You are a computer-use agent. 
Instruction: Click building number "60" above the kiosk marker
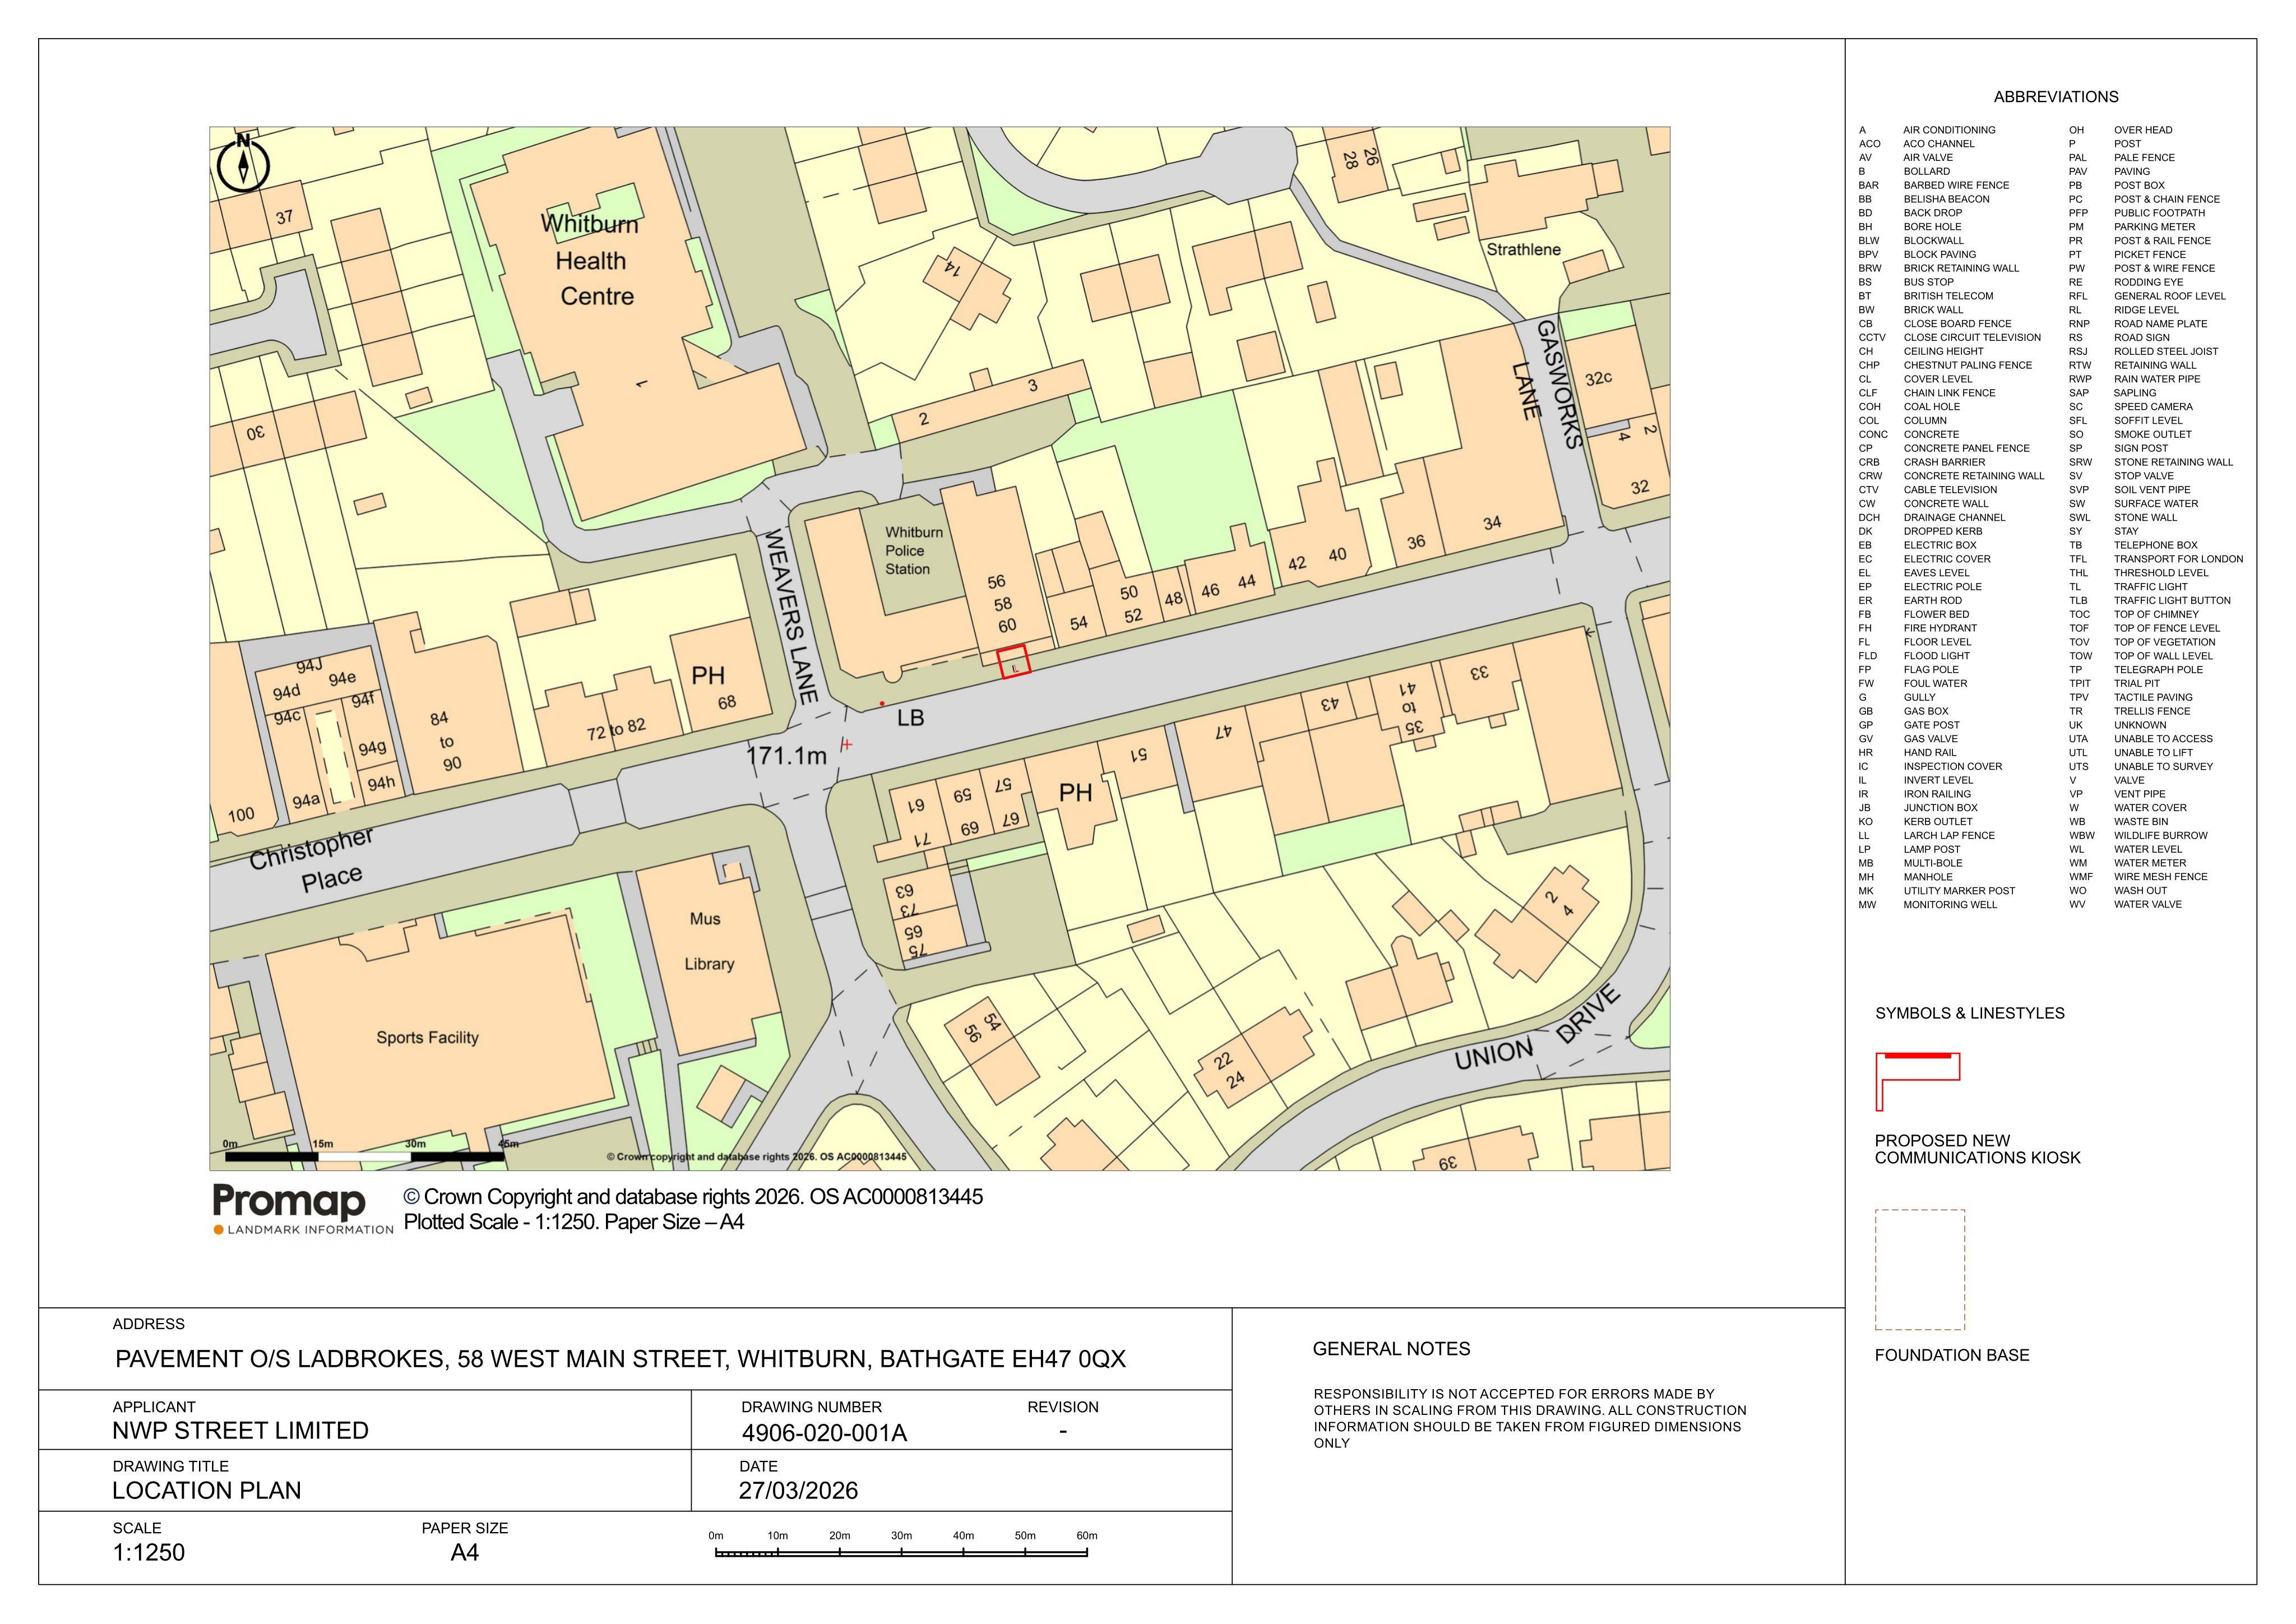[x=1007, y=625]
